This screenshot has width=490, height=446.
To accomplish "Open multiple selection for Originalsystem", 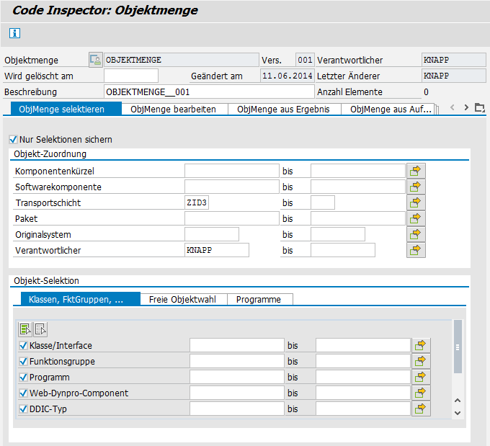I will (x=416, y=234).
